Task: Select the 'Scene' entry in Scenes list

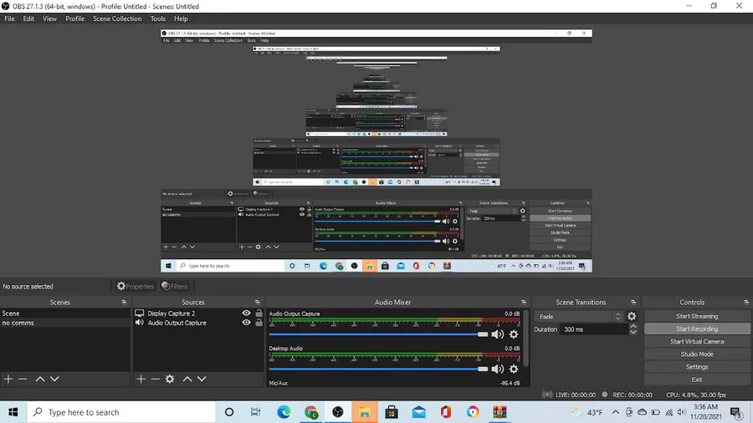Action: tap(64, 313)
